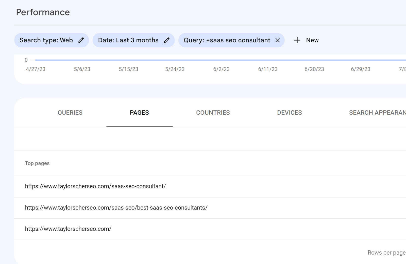This screenshot has width=406, height=264.
Task: Open the Date: Last 3 months chip
Action: [128, 40]
